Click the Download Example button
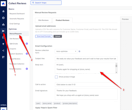The height and width of the screenshot is (110, 132). click(44, 36)
